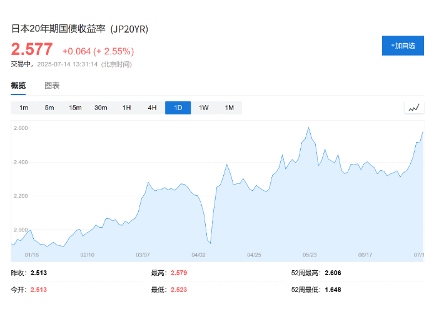This screenshot has width=434, height=309.
Task: Click the 2.600 y-axis label
Action: point(21,128)
